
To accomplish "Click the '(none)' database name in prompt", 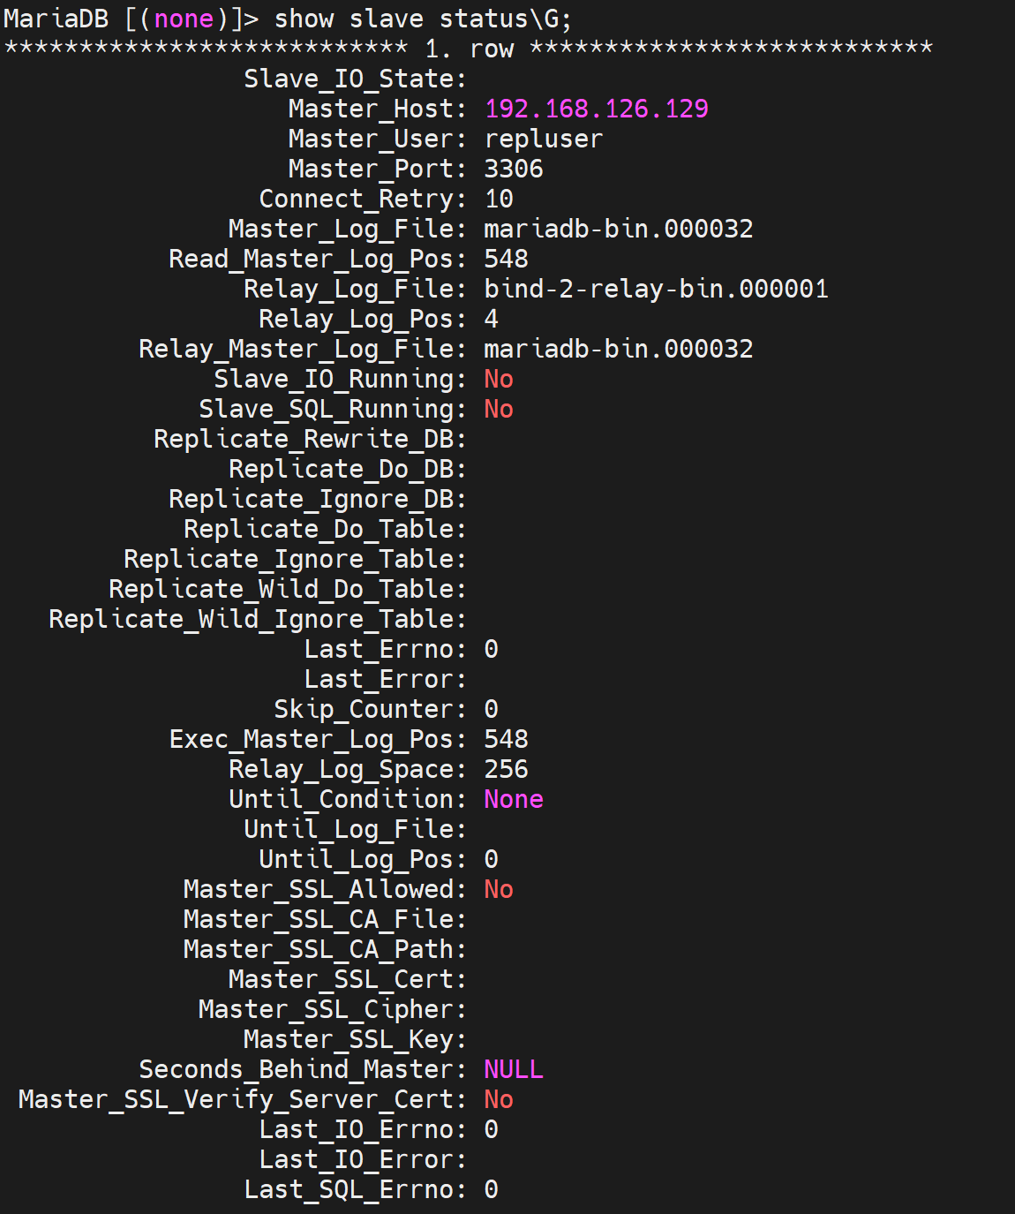I will click(184, 19).
